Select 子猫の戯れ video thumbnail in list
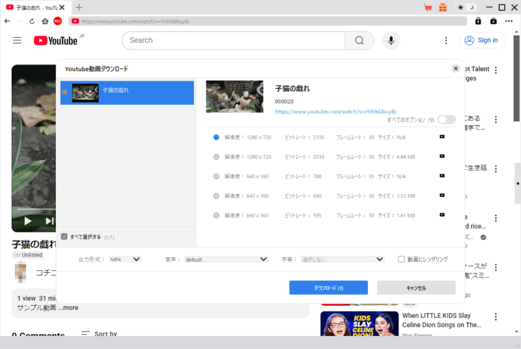This screenshot has width=521, height=349. click(85, 92)
